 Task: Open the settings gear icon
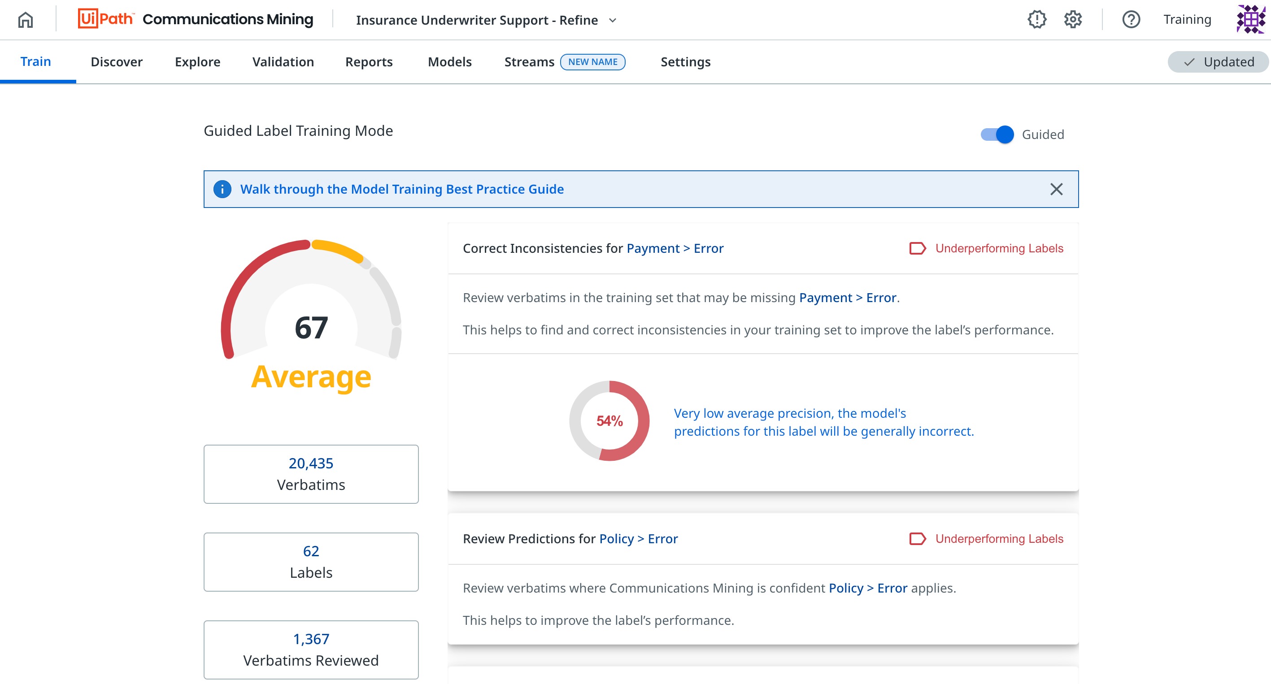(1073, 20)
